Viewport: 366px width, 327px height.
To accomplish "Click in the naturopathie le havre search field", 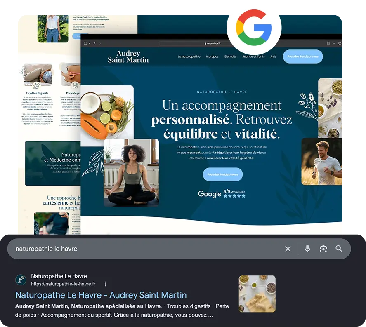I will click(x=145, y=249).
